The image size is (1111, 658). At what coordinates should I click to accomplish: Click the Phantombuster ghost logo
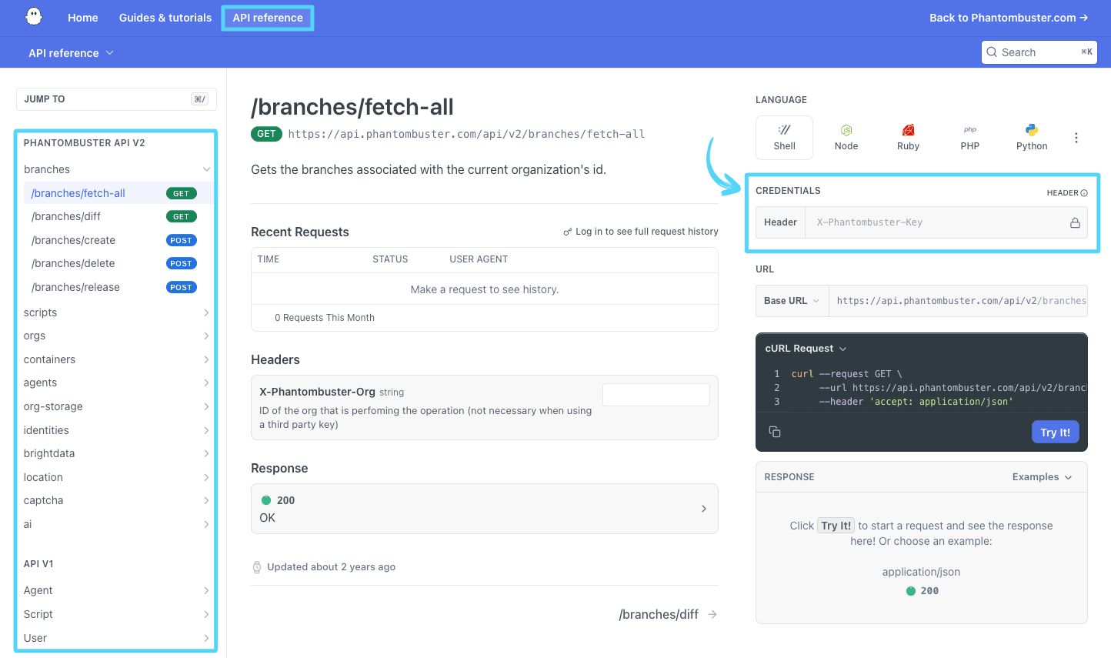click(x=34, y=17)
